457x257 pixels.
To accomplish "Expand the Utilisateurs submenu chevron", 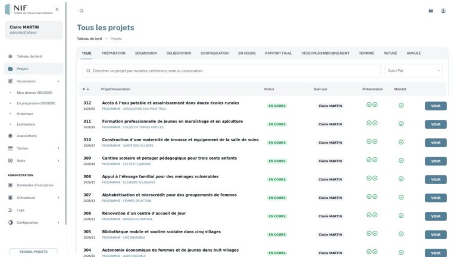I will (58, 198).
